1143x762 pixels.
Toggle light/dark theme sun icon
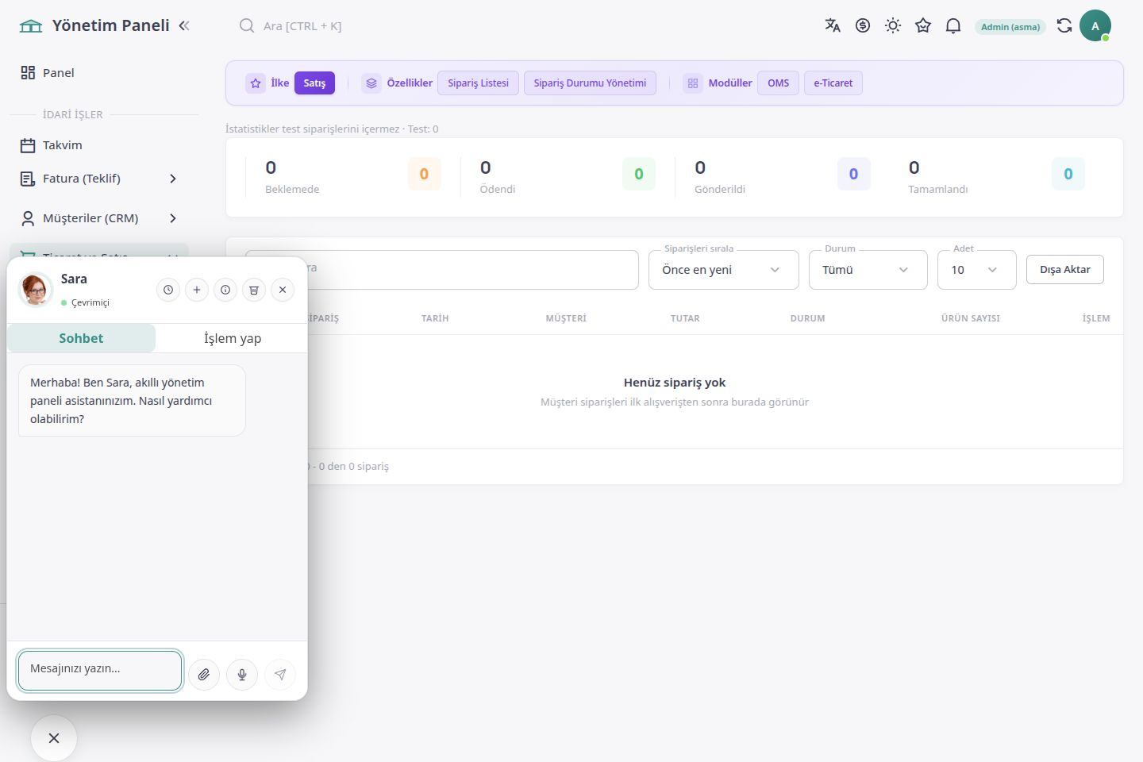pyautogui.click(x=893, y=25)
